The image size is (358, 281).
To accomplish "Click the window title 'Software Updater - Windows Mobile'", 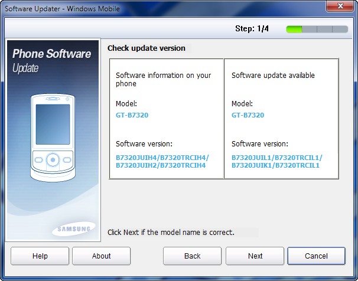I will coord(62,9).
